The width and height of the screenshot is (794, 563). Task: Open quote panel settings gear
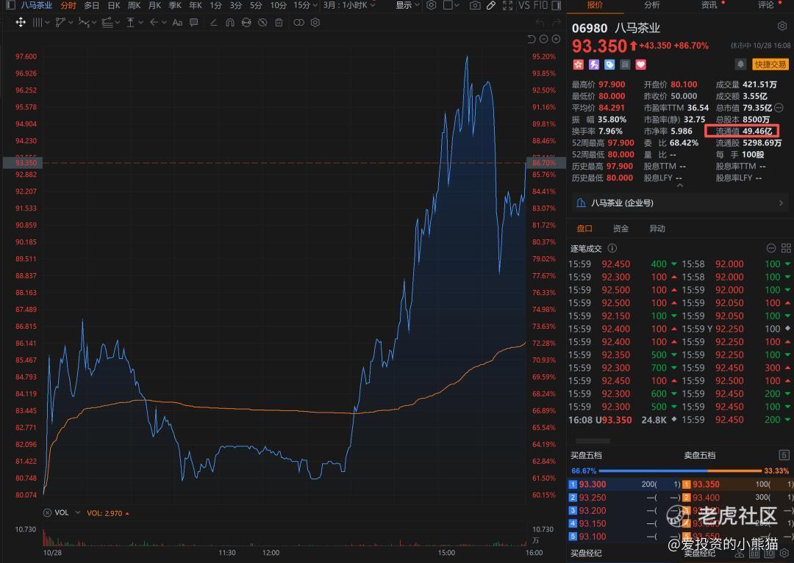[782, 26]
